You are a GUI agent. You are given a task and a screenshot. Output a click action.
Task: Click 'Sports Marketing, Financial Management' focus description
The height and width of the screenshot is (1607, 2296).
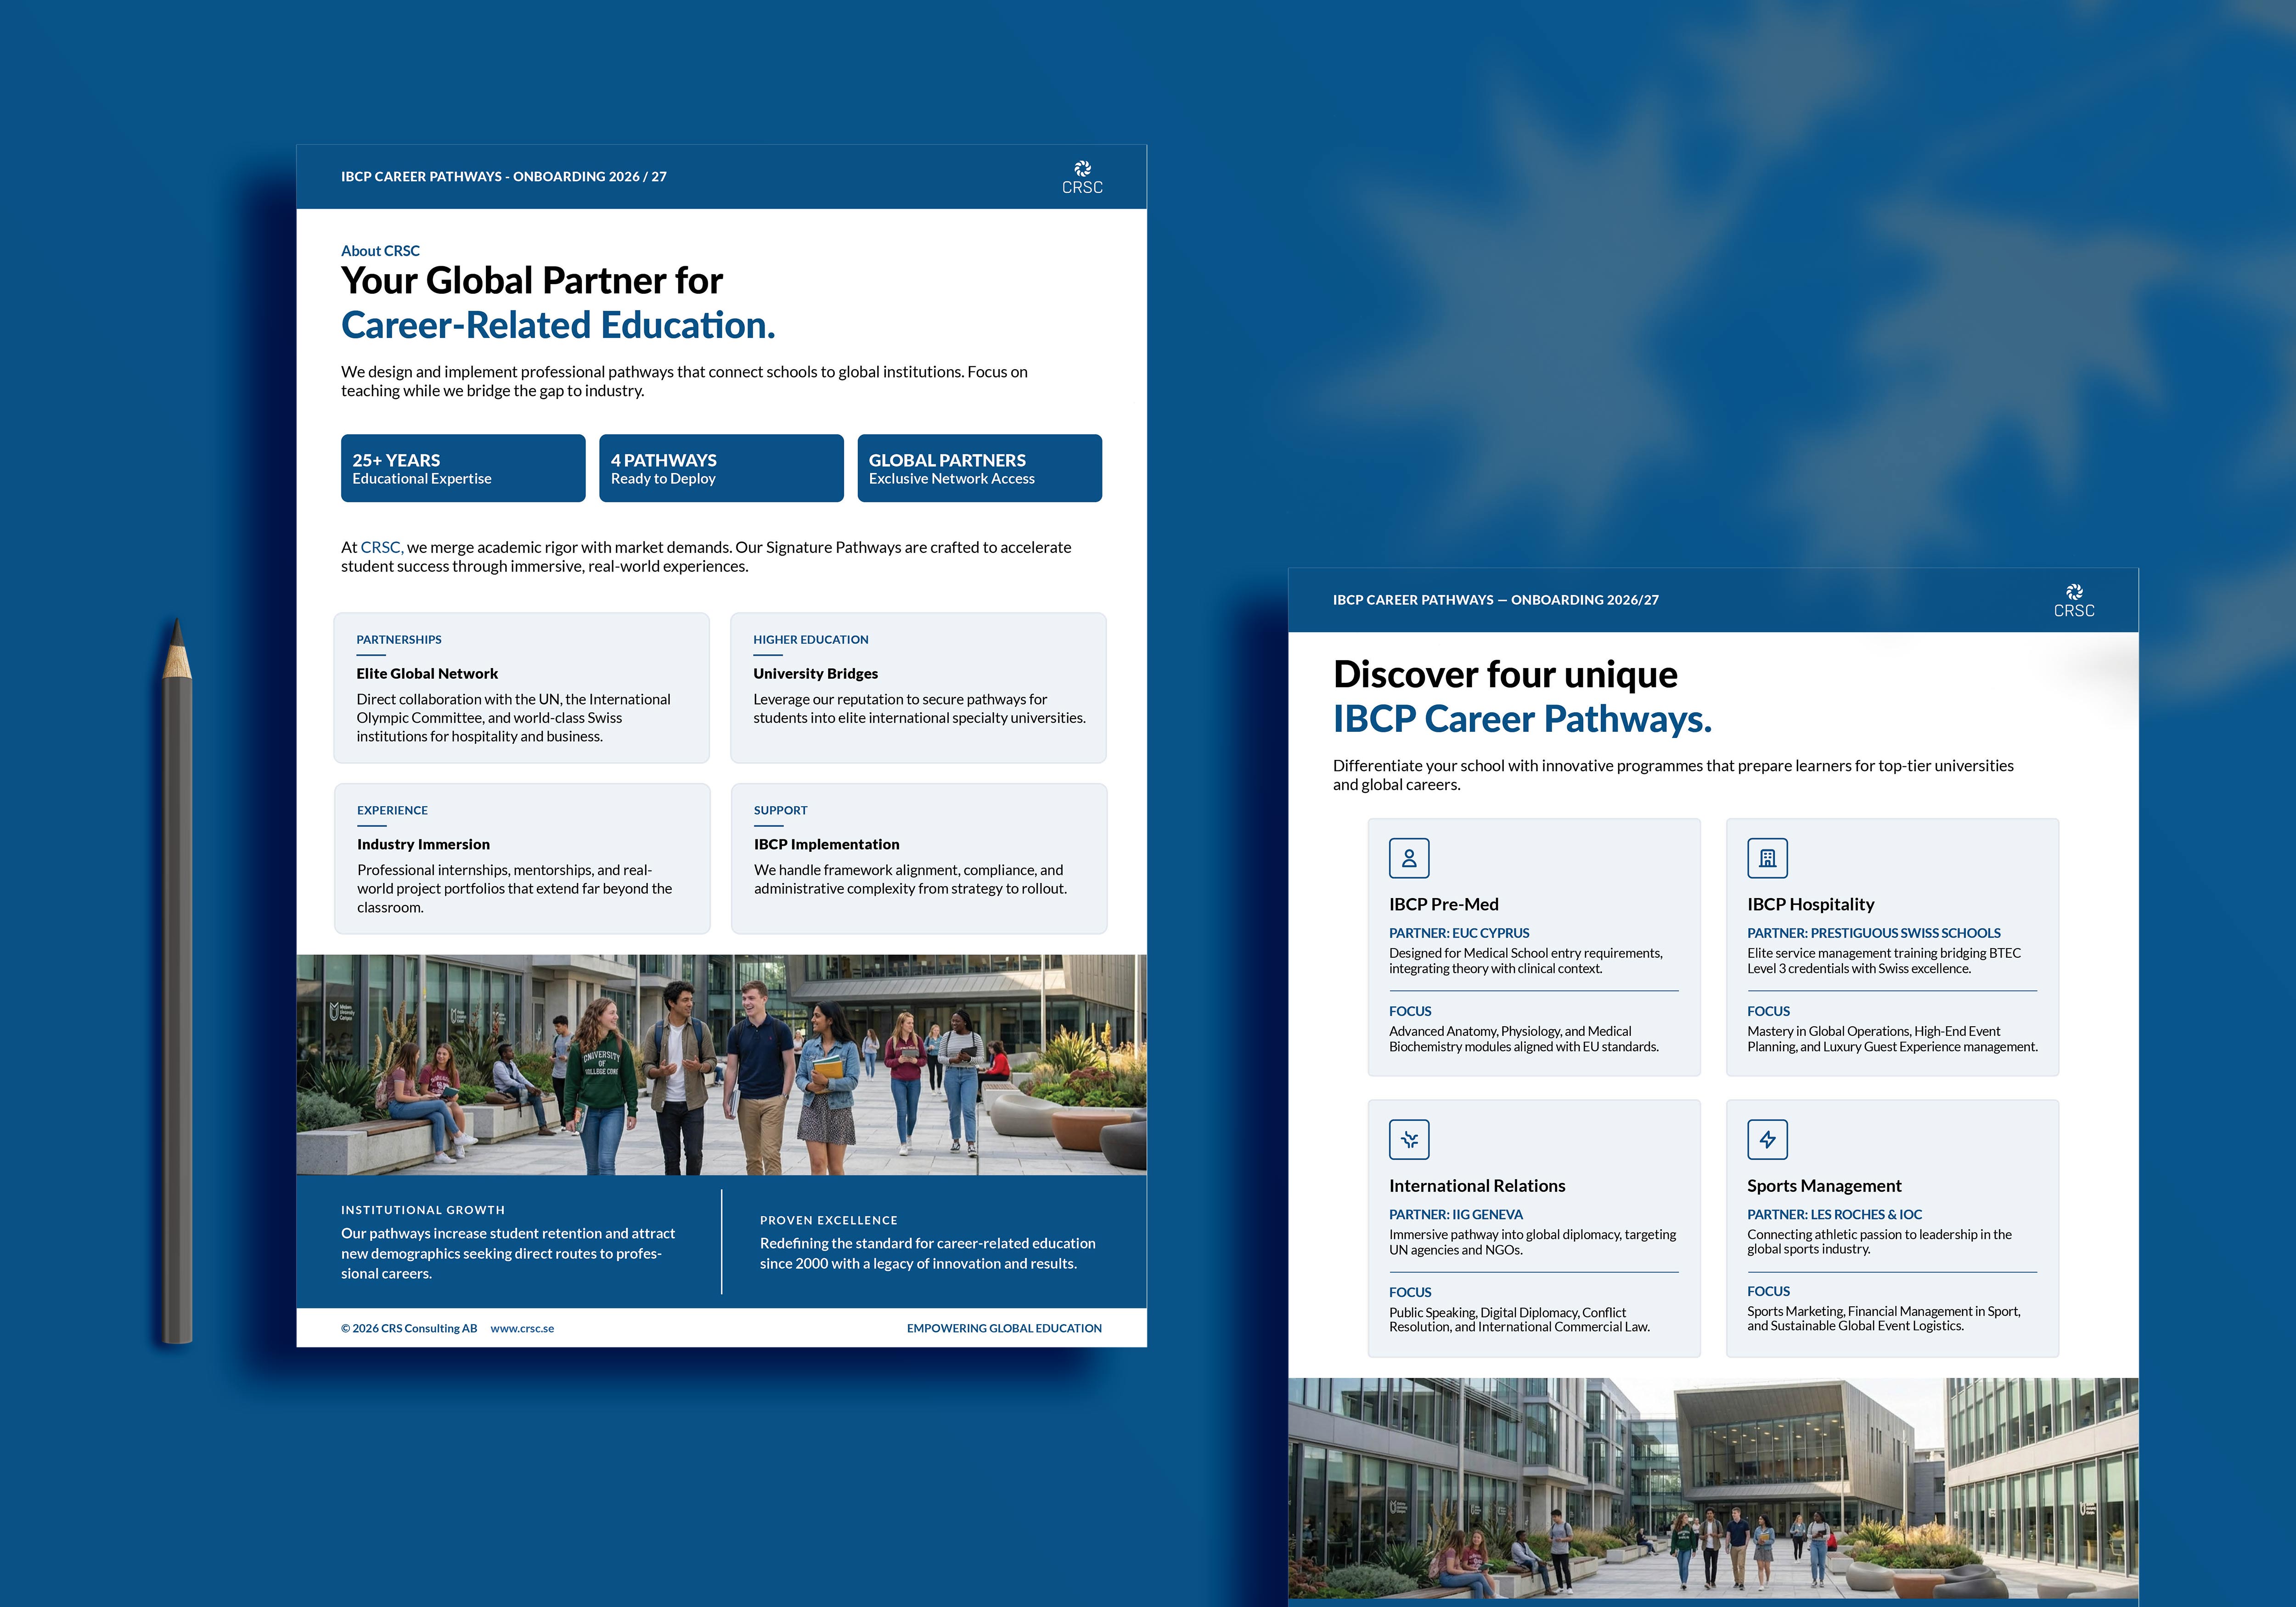[1884, 1319]
